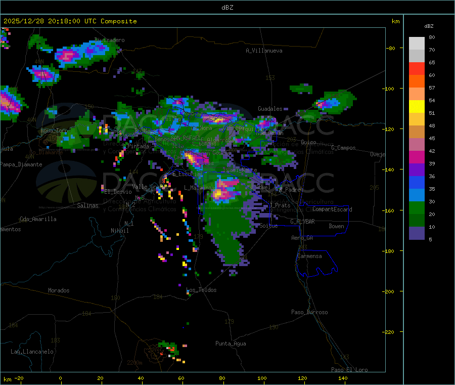Click the 100 km bottom axis label
Screen dimensions: 455x385
262,378
